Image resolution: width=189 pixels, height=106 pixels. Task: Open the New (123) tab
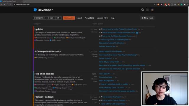[89, 18]
